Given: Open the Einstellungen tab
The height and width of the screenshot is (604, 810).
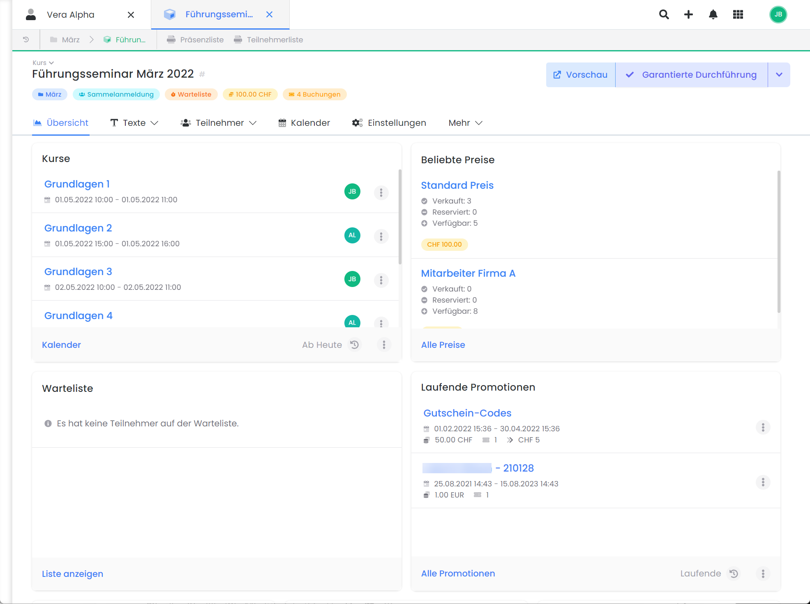Looking at the screenshot, I should coord(389,123).
